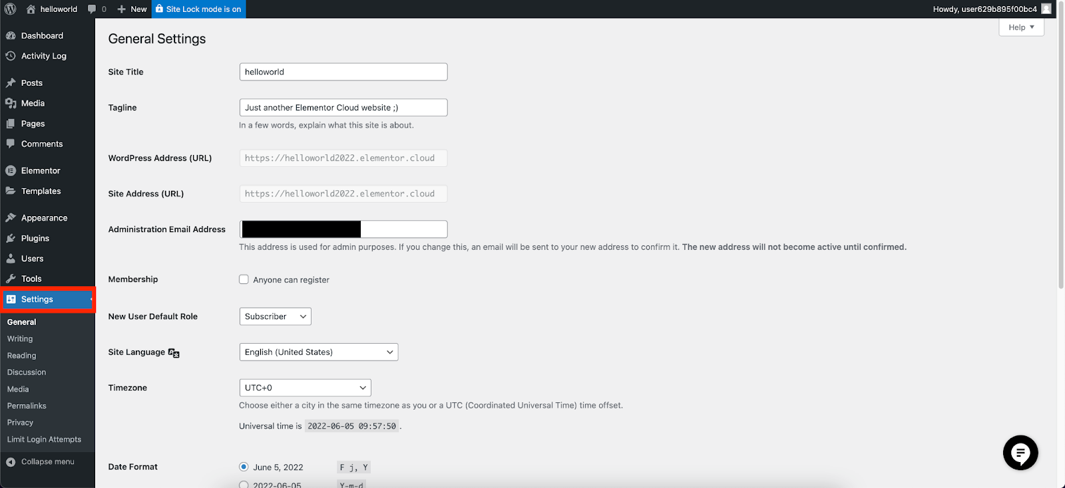
Task: Open the Plugins menu item
Action: click(47, 238)
